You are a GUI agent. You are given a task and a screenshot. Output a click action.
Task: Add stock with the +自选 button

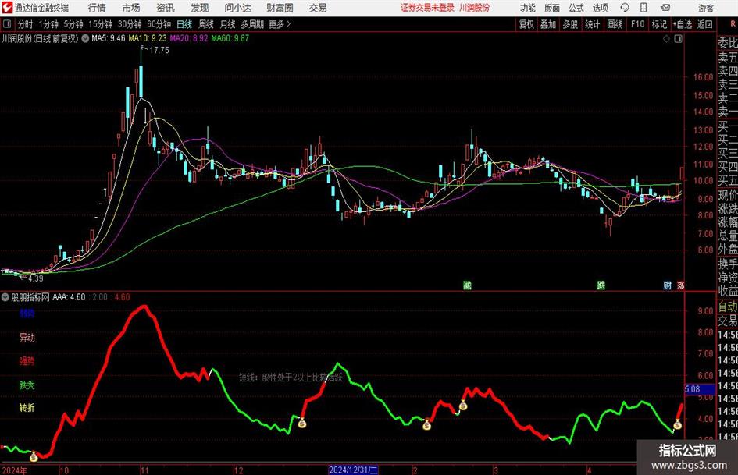[683, 24]
